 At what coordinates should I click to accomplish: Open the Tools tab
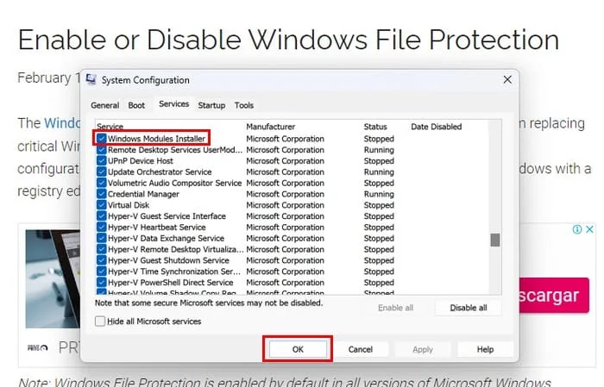click(244, 105)
